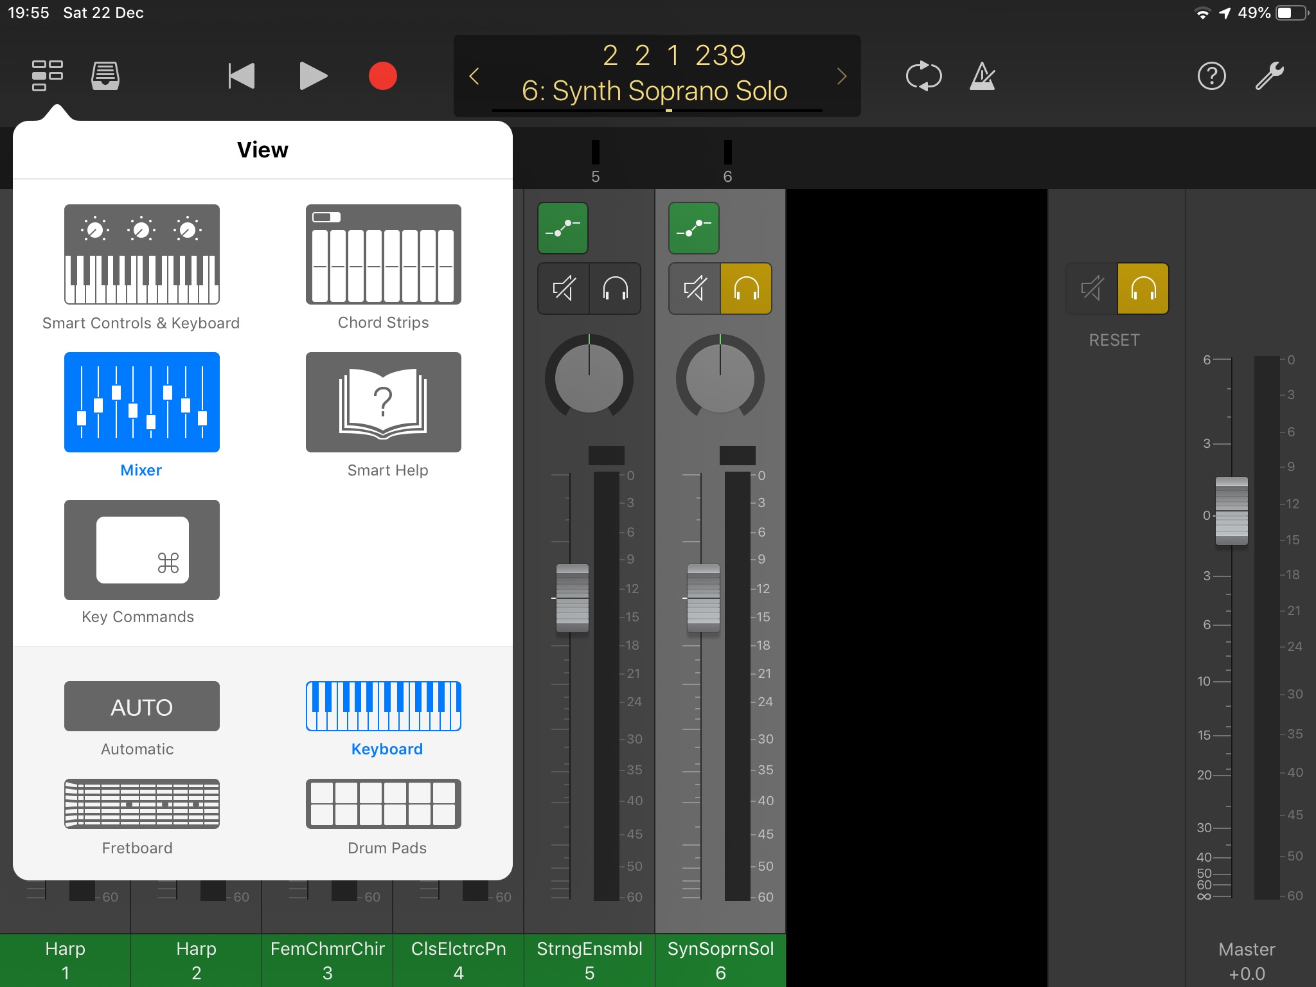
Task: Click the volume fader on channel 6
Action: (x=704, y=598)
